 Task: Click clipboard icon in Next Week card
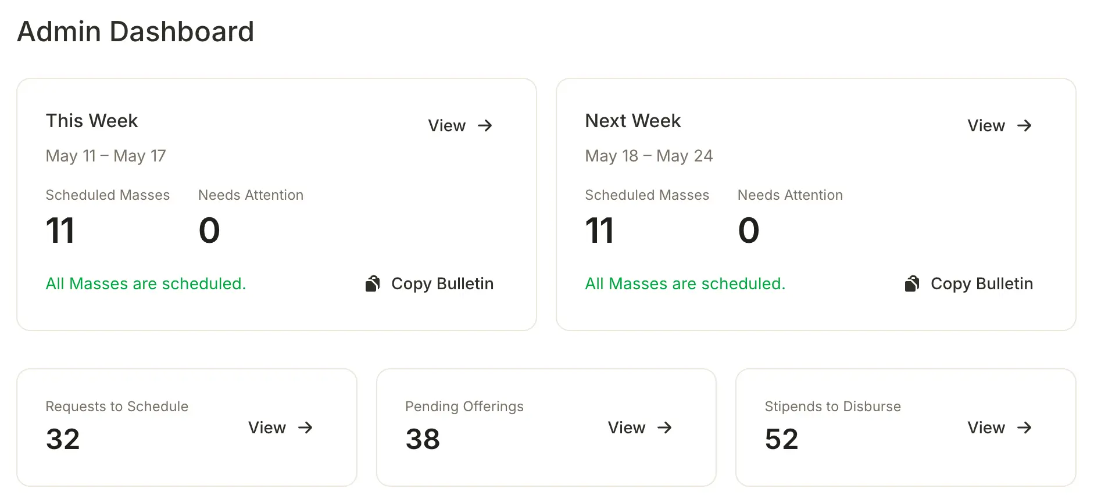click(x=912, y=283)
